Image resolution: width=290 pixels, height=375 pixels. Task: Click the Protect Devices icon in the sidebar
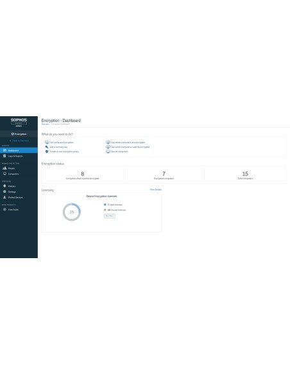pyautogui.click(x=4, y=197)
